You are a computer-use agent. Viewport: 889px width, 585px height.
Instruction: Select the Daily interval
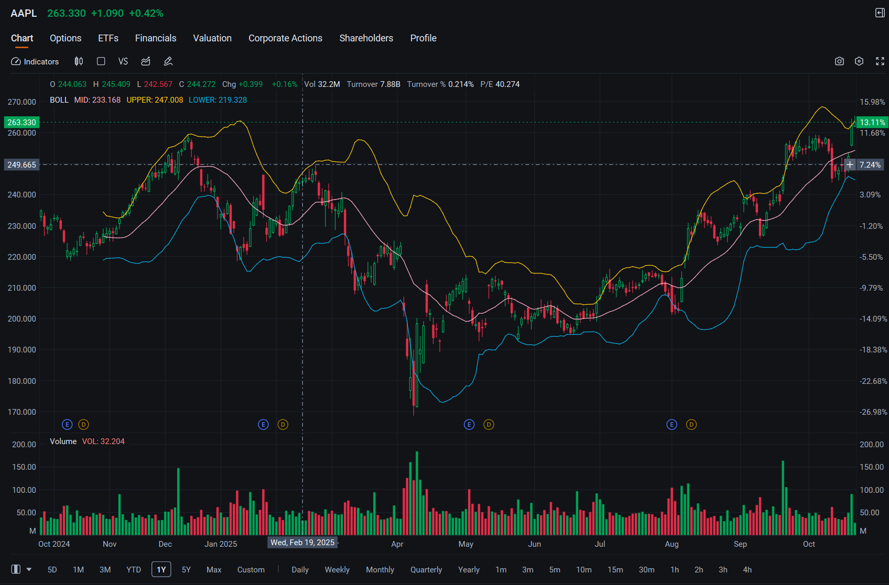300,570
